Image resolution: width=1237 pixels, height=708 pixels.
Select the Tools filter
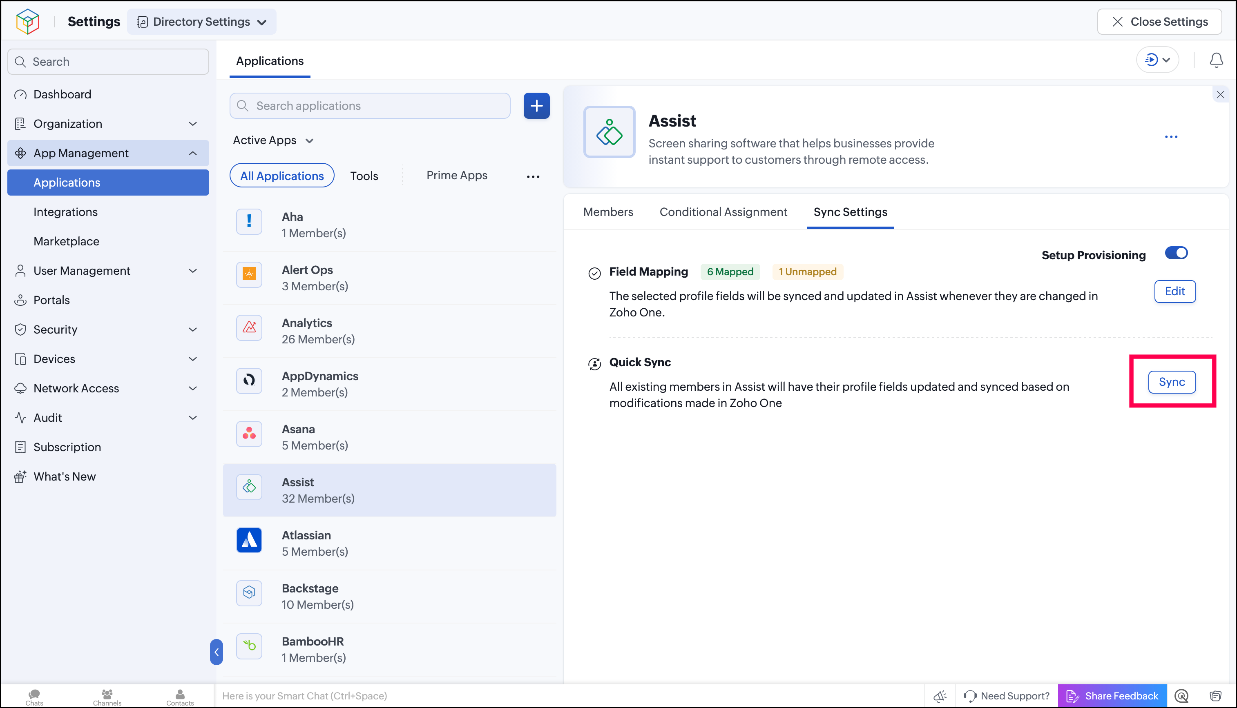point(364,176)
